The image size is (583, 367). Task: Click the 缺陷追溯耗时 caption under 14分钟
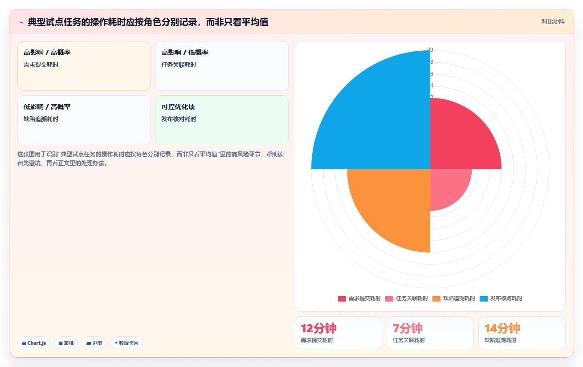tap(501, 340)
